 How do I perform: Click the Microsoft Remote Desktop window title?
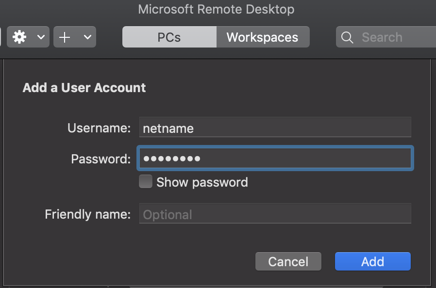pos(216,9)
